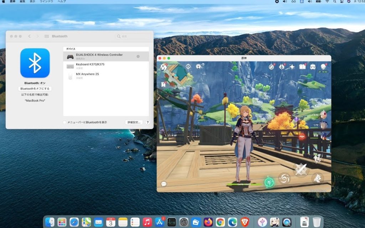Enable showing Bluetooth in the menu bar

click(65, 122)
